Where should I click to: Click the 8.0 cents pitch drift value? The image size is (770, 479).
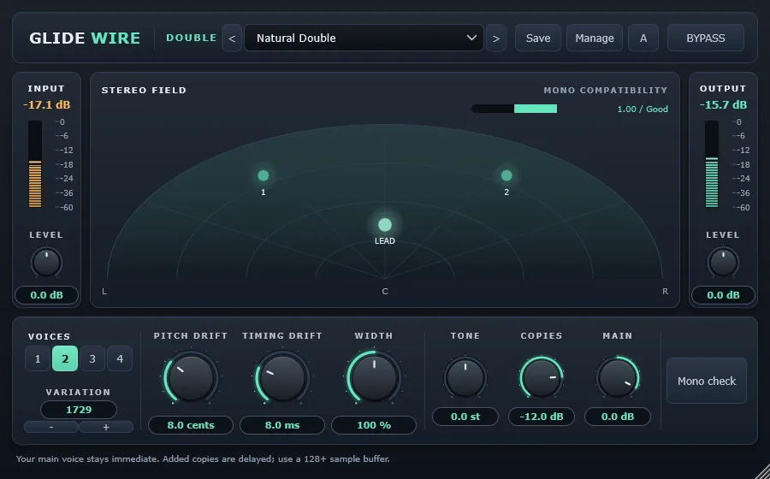tap(191, 425)
